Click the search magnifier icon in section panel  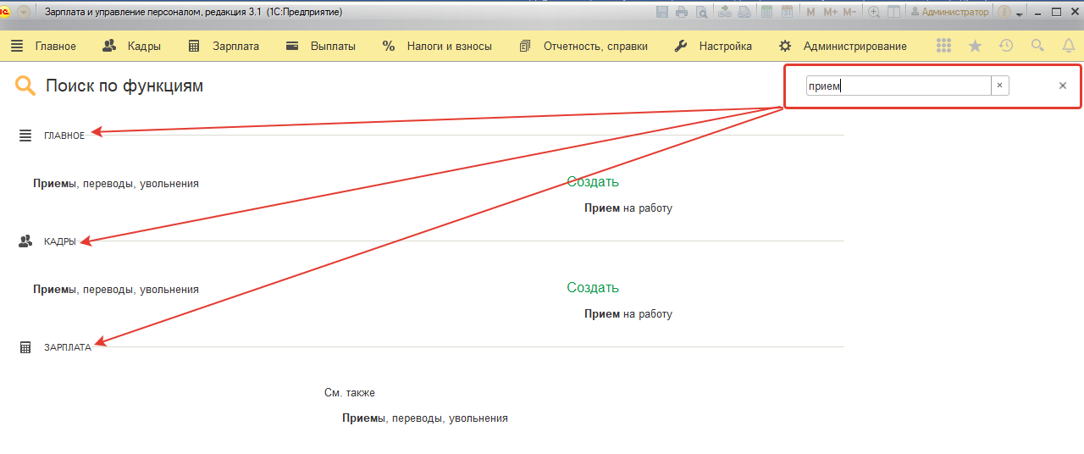tap(1037, 47)
